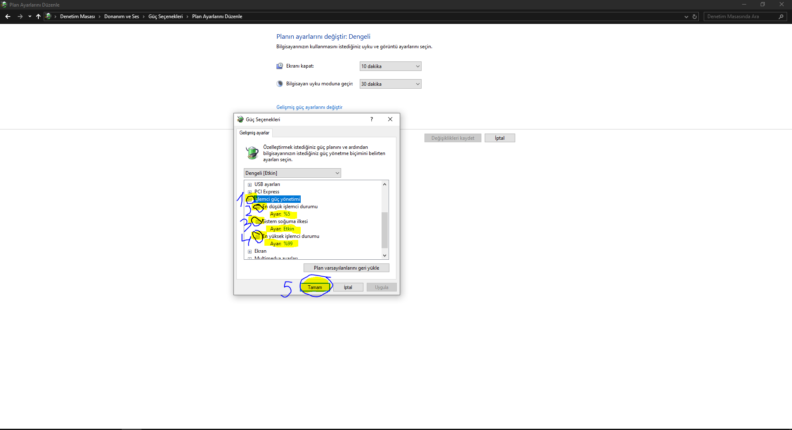Open Gelişmiş güç ayarlarını değiştir link

coord(309,107)
